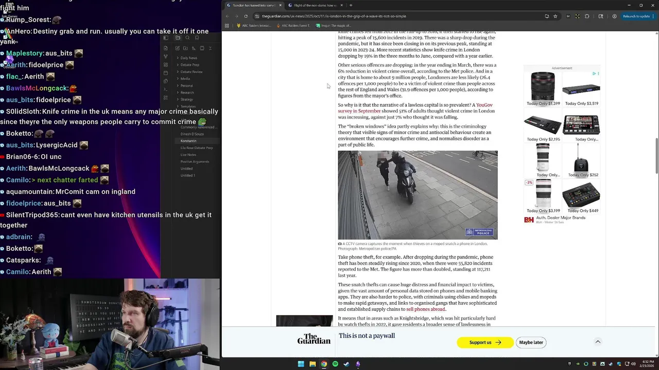Open Steam from the taskbar
The width and height of the screenshot is (659, 370).
(346, 364)
